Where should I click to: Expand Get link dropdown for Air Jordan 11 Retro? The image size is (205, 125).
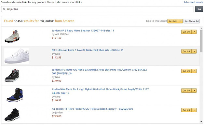[194, 110]
